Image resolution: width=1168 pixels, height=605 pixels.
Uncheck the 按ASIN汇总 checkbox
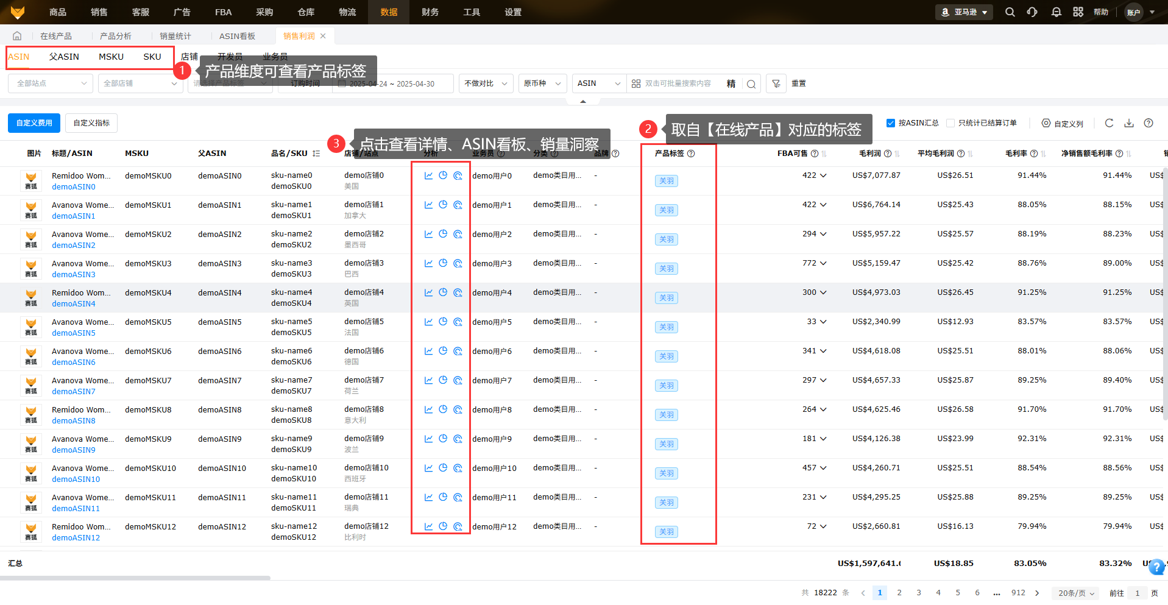coord(891,123)
